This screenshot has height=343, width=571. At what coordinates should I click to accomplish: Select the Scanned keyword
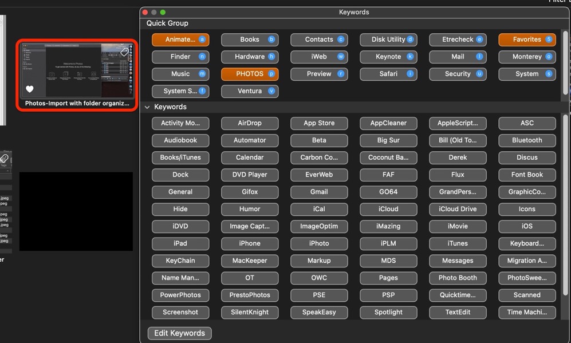[527, 295]
